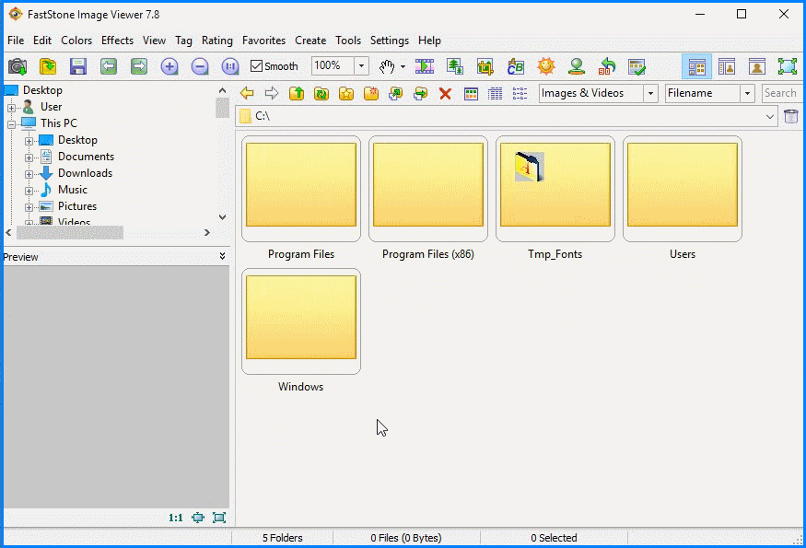Create a new folder icon
Screen dimensions: 806x548
click(370, 93)
